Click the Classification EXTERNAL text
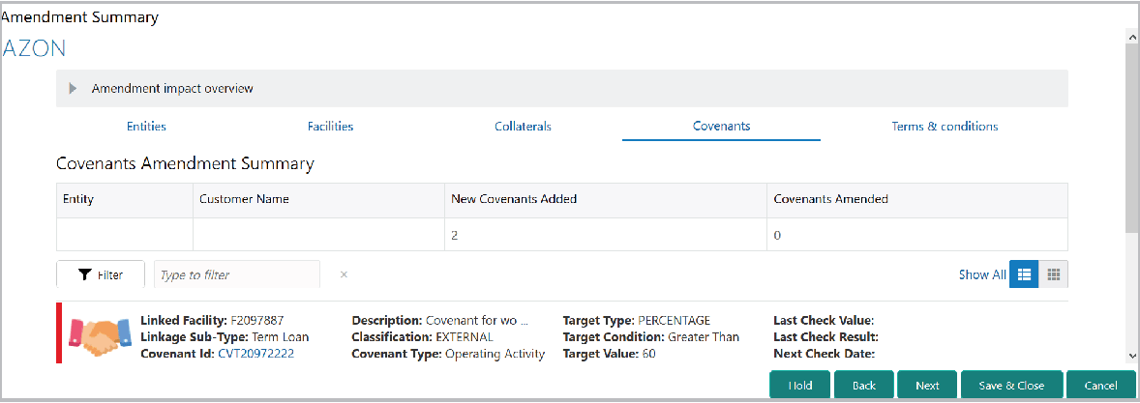 422,337
